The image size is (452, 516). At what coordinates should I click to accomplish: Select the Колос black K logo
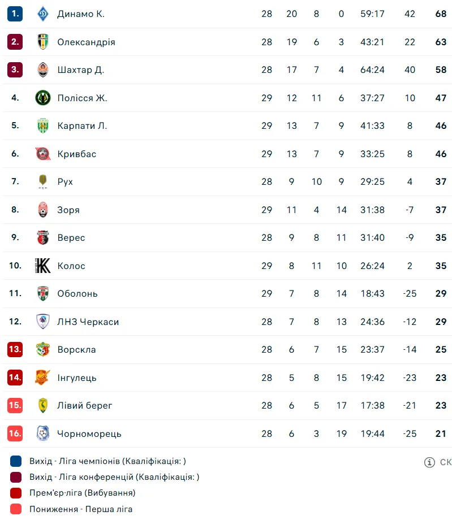pos(43,266)
